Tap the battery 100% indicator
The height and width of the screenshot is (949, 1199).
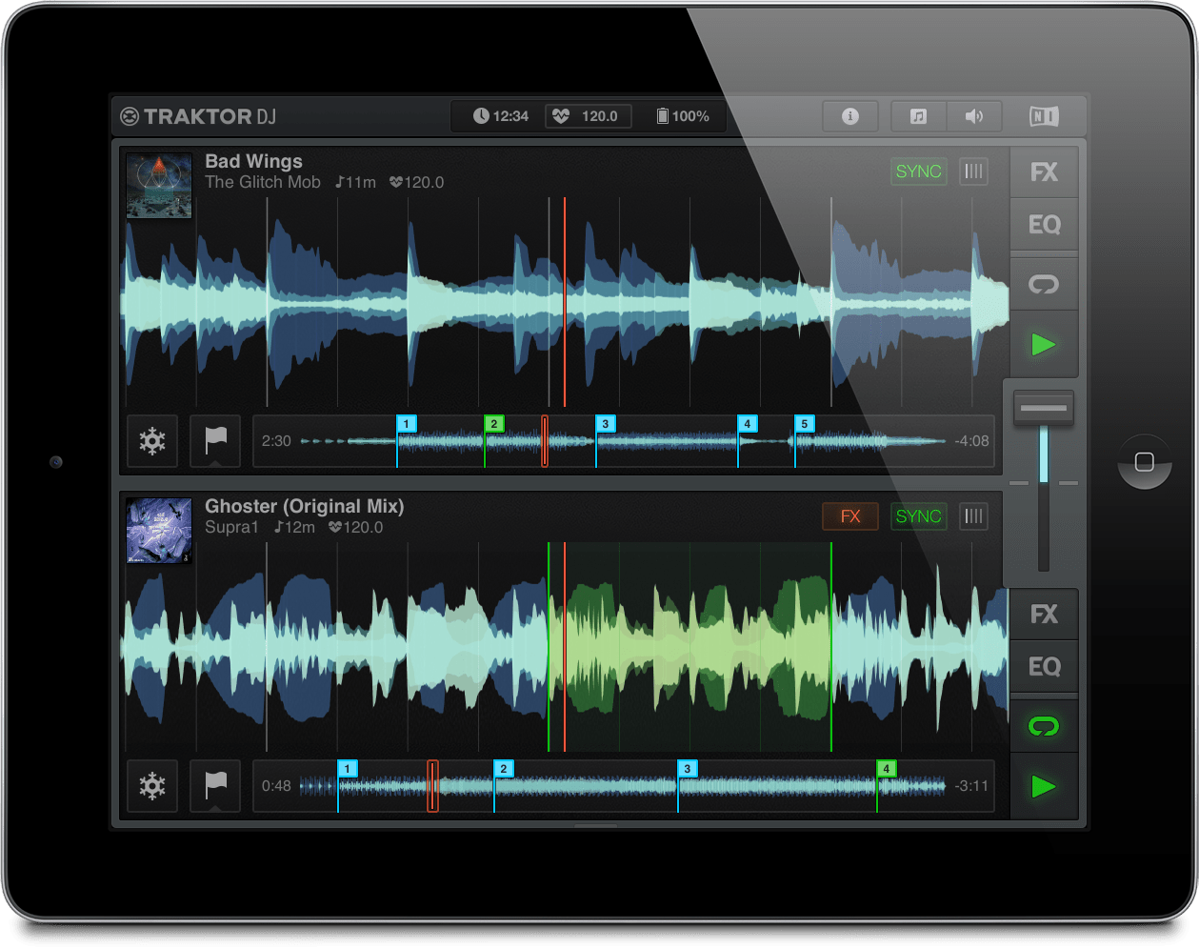click(x=683, y=116)
